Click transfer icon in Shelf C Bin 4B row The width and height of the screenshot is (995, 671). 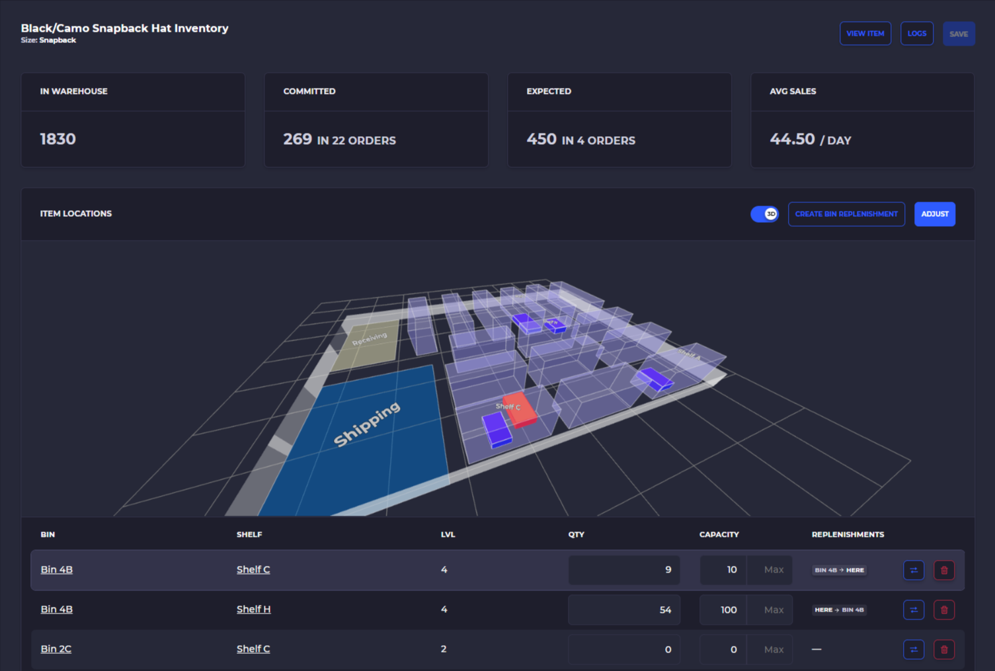click(x=913, y=570)
